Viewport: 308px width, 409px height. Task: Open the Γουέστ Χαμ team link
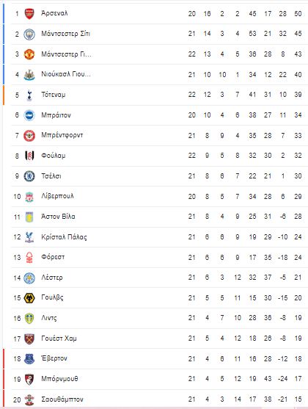pyautogui.click(x=59, y=339)
